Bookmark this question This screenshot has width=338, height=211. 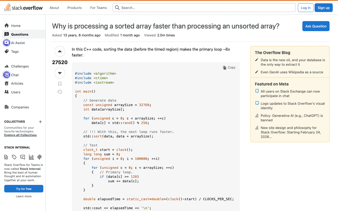point(60,84)
